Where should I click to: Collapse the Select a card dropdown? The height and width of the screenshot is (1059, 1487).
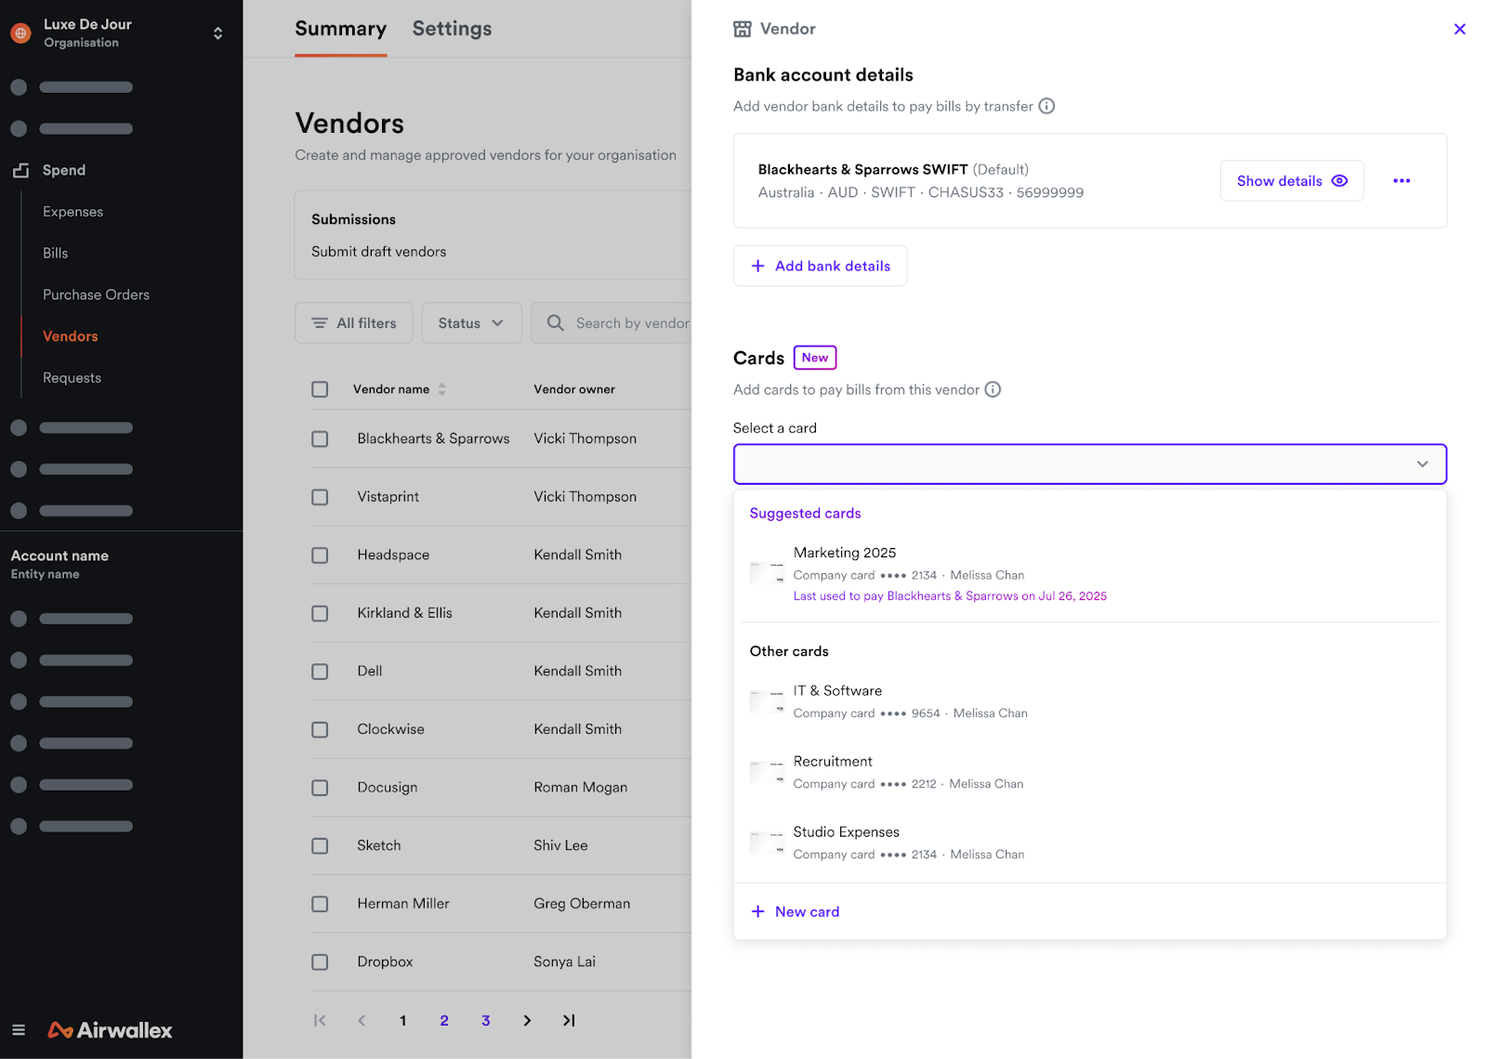(1422, 464)
